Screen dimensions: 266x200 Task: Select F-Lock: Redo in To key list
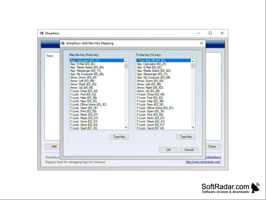(x=163, y=118)
